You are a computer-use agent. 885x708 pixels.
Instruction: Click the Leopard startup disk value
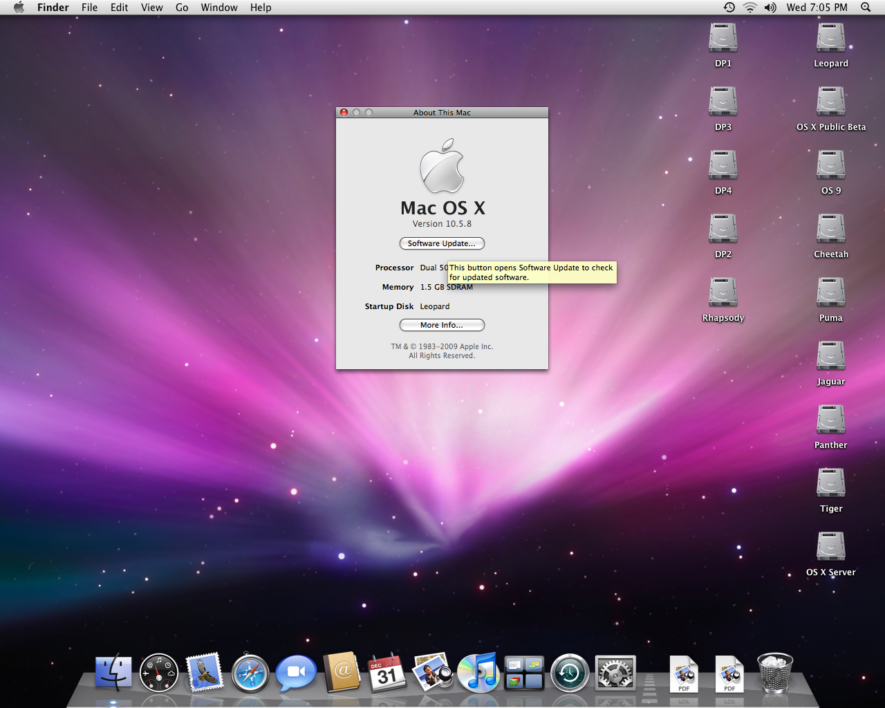(435, 306)
